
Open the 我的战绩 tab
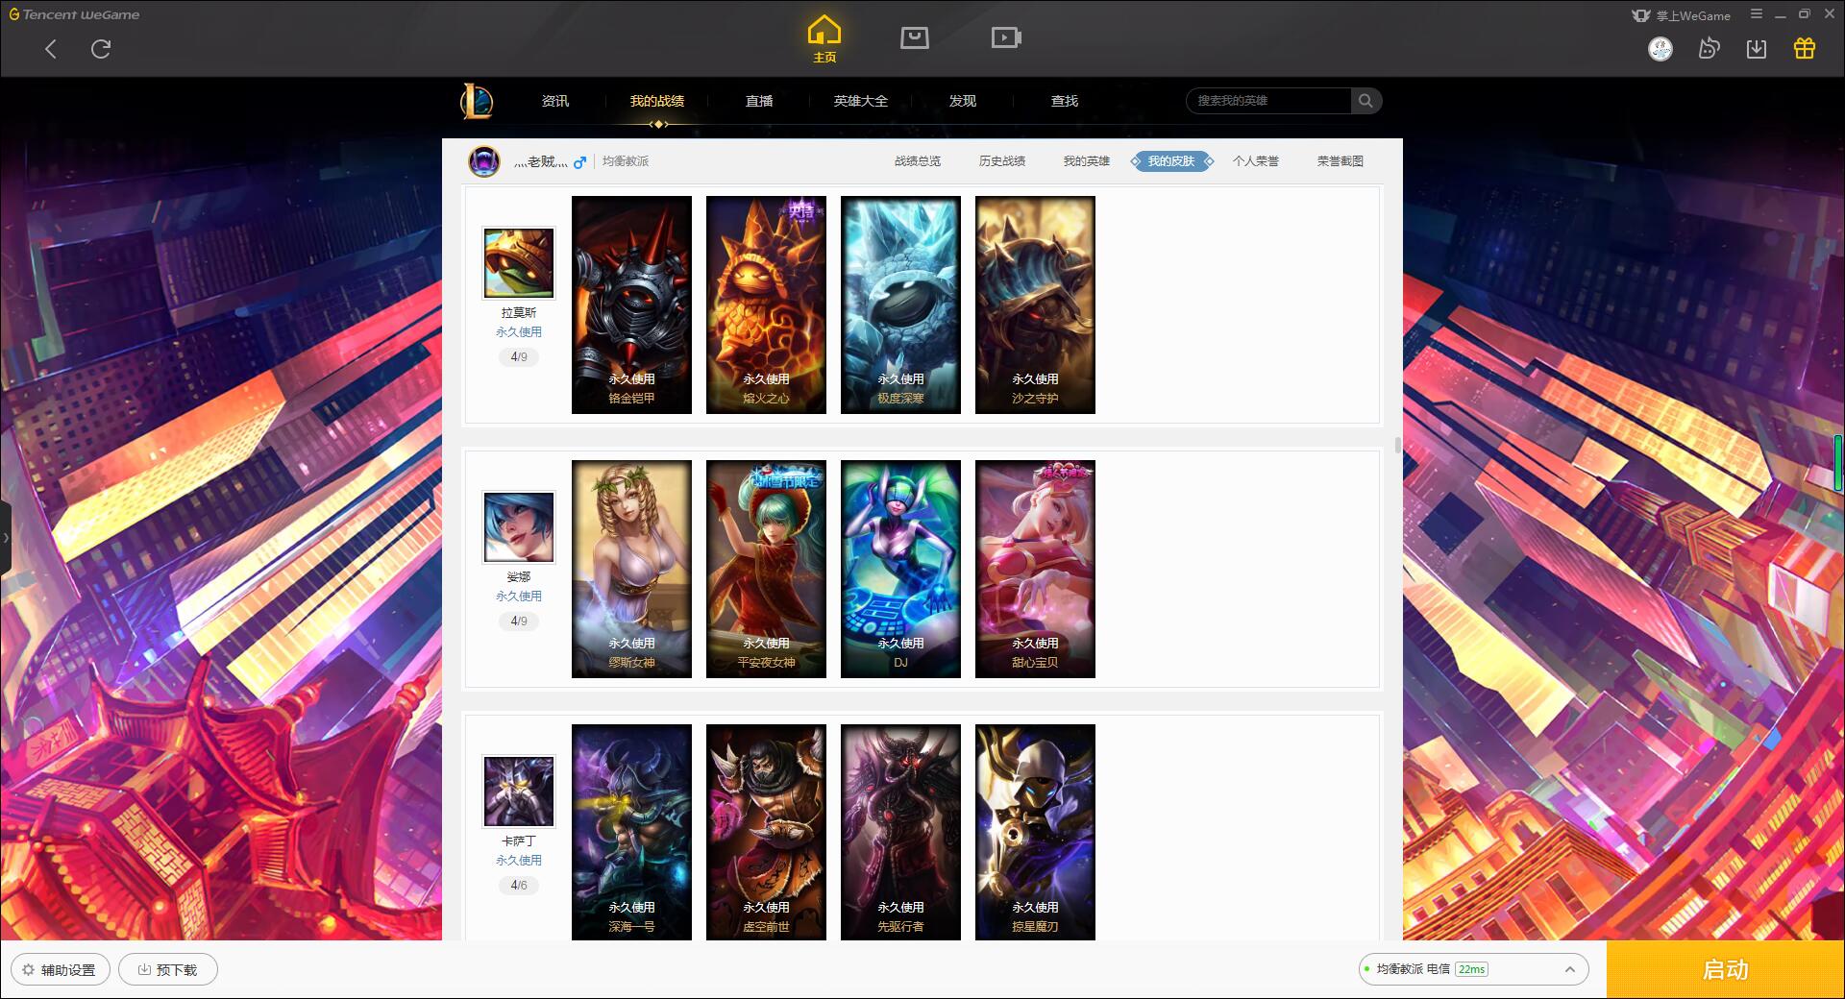(x=657, y=101)
